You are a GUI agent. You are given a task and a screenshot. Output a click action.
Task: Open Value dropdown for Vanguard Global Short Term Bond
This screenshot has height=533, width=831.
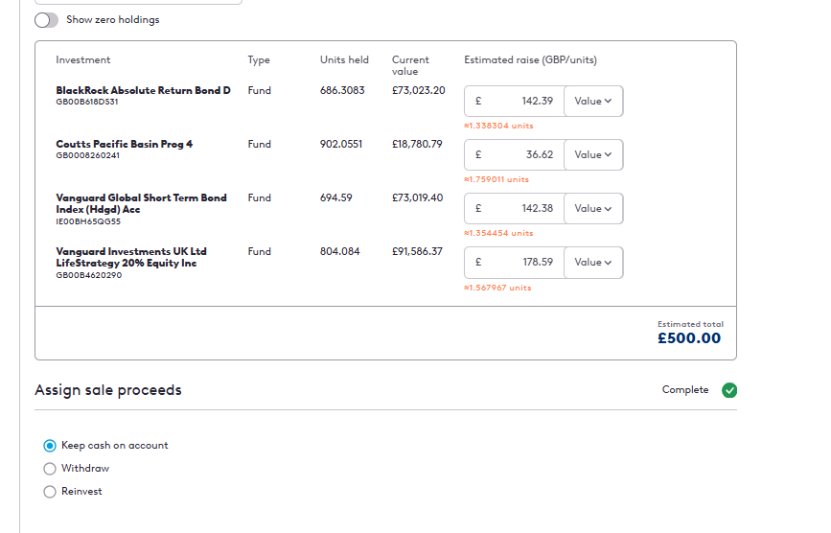click(x=593, y=209)
